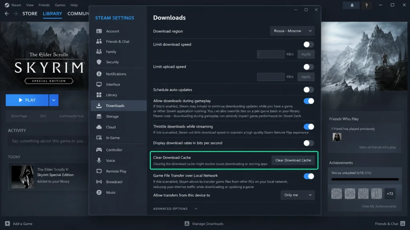Open the Store Page link
Screen dimensions: 410x230
19,116
